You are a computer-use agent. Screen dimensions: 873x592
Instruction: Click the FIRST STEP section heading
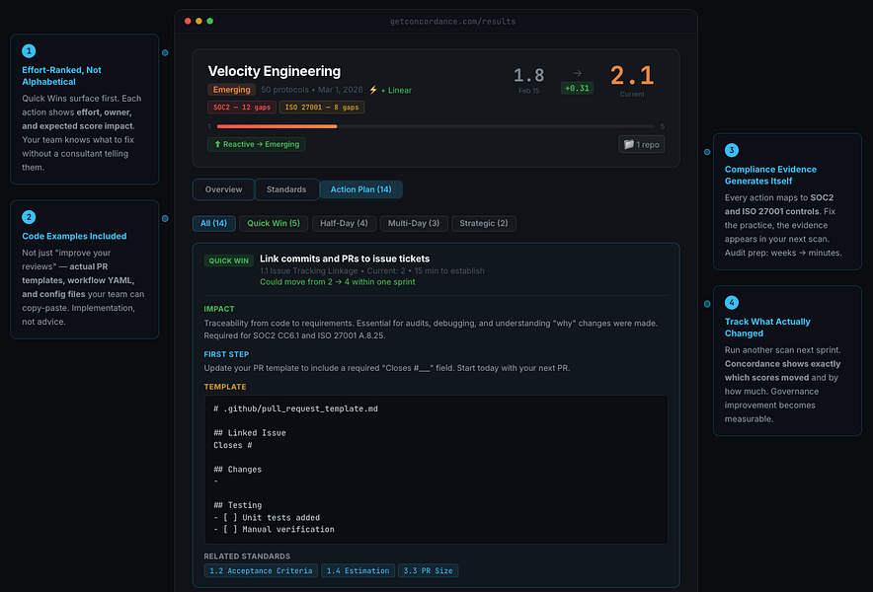[x=226, y=354]
